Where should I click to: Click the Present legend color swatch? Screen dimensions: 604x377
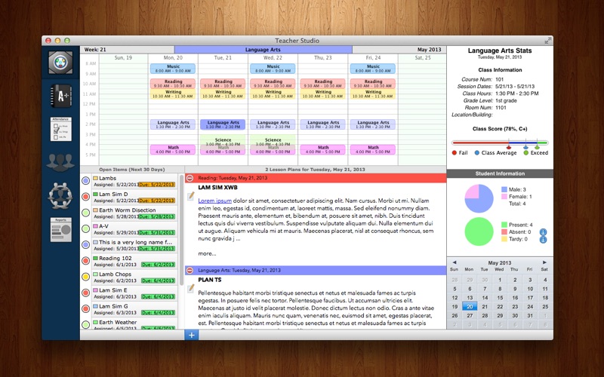(504, 225)
